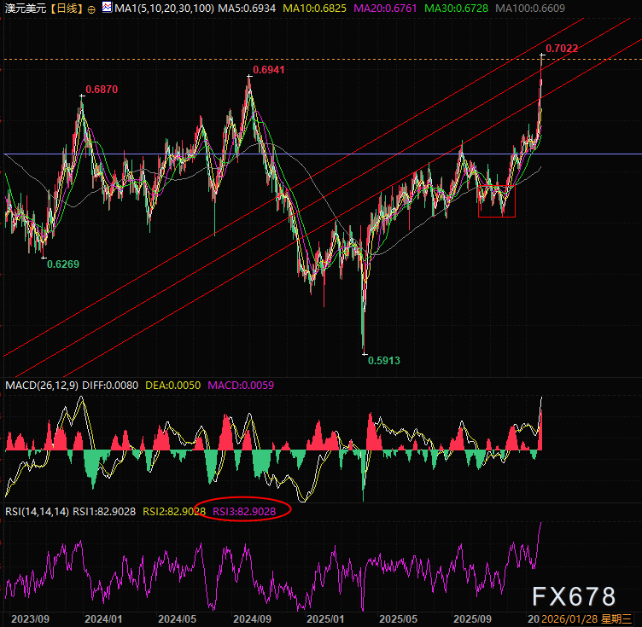Click the 0.5913 low price marker
Screen dimensions: 642x627
[x=383, y=361]
